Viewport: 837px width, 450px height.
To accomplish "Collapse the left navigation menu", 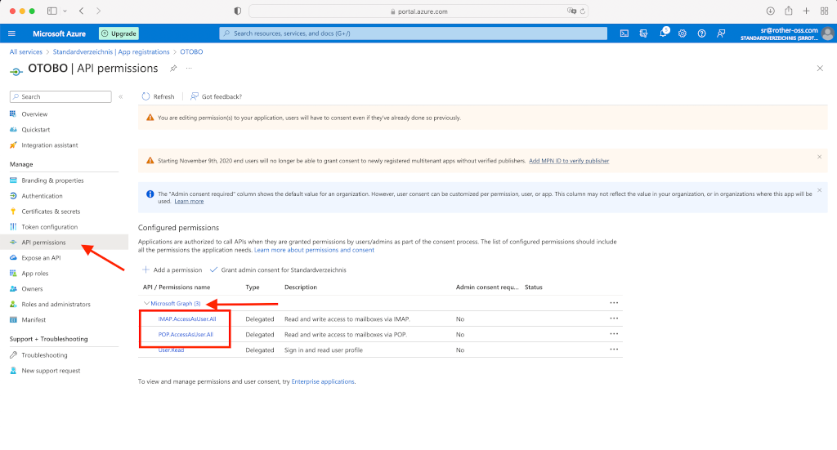I will pyautogui.click(x=121, y=96).
